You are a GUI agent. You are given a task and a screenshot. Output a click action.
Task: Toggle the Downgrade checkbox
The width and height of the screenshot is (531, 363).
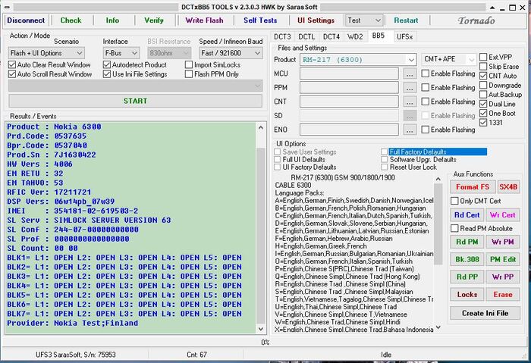[x=484, y=85]
